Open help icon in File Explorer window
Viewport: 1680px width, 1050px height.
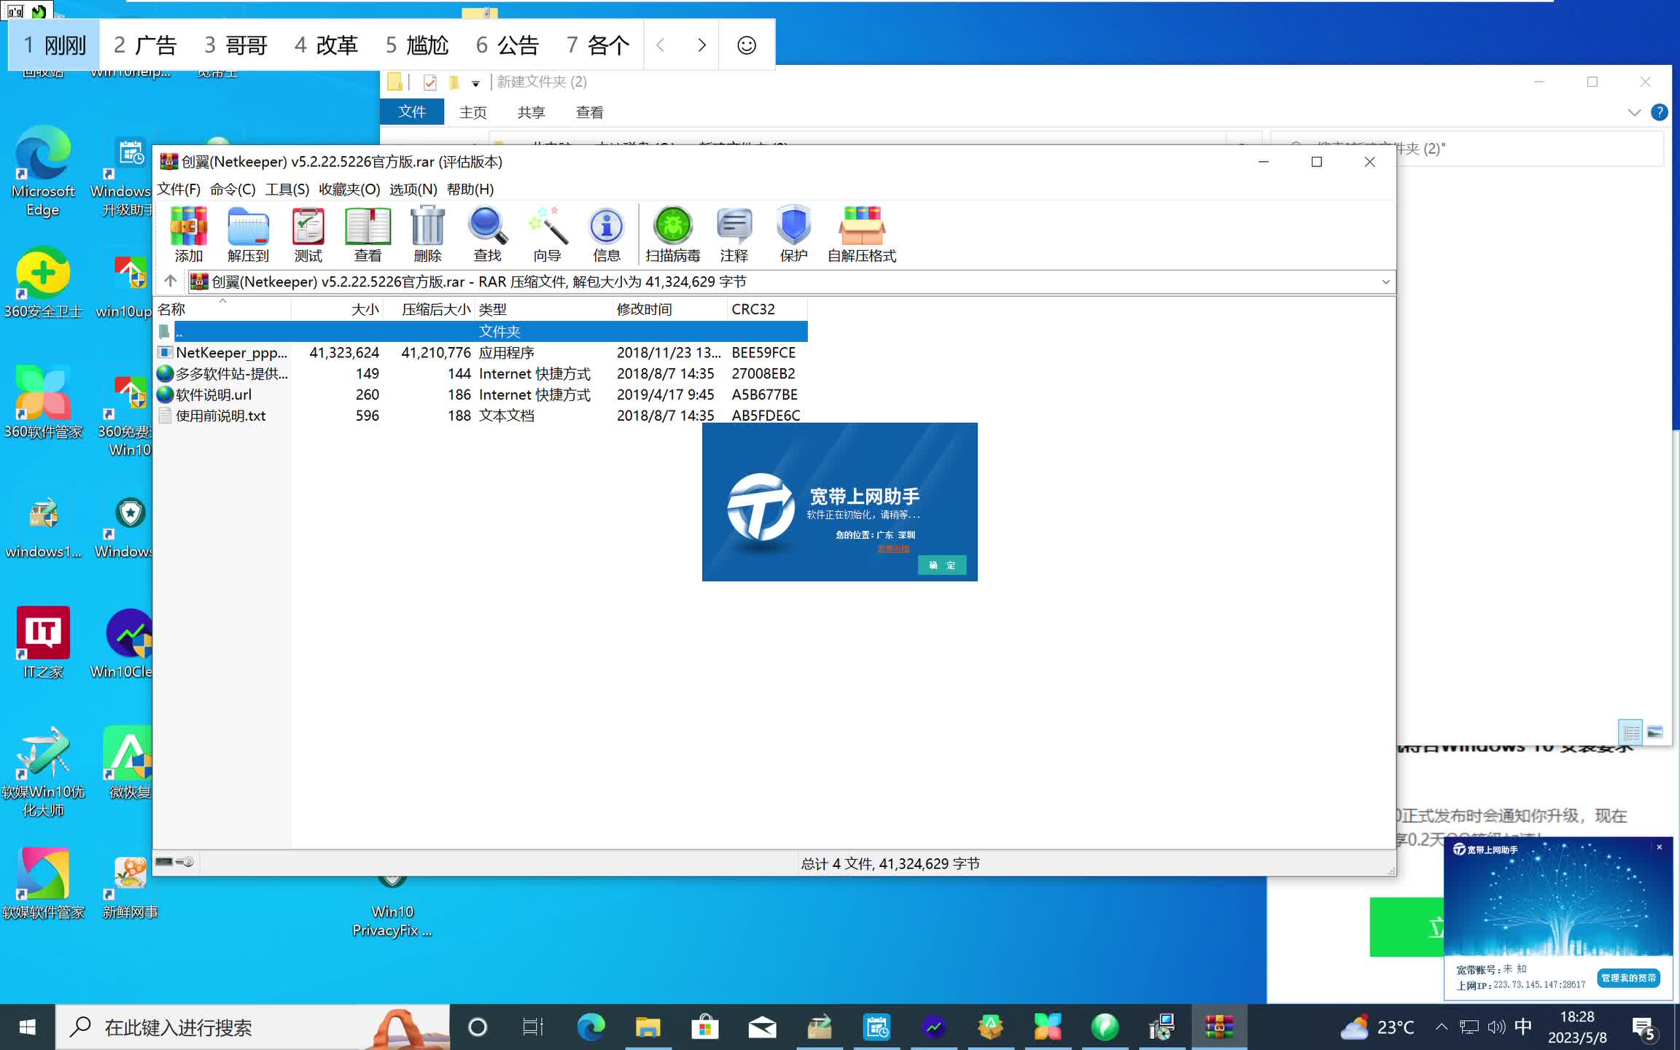coord(1659,112)
